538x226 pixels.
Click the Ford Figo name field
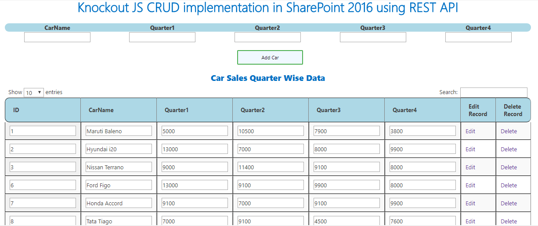(119, 185)
